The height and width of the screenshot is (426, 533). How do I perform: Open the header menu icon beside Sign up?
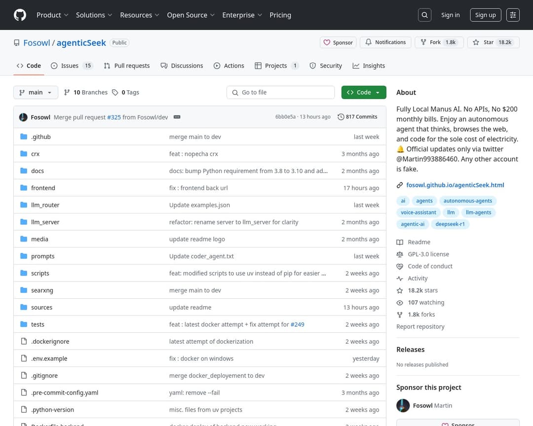pos(513,15)
